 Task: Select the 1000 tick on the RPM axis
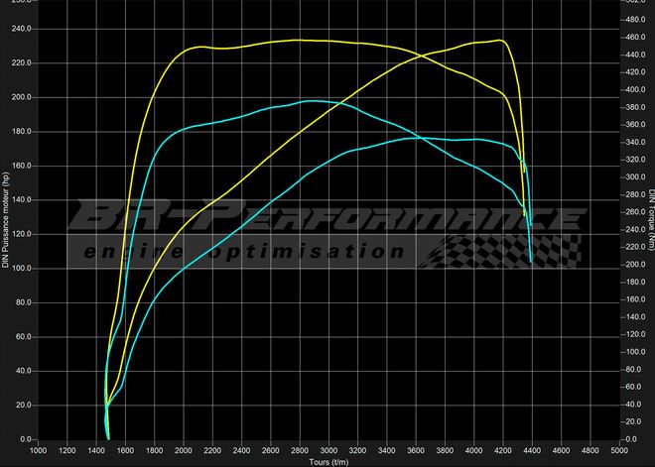[x=39, y=451]
